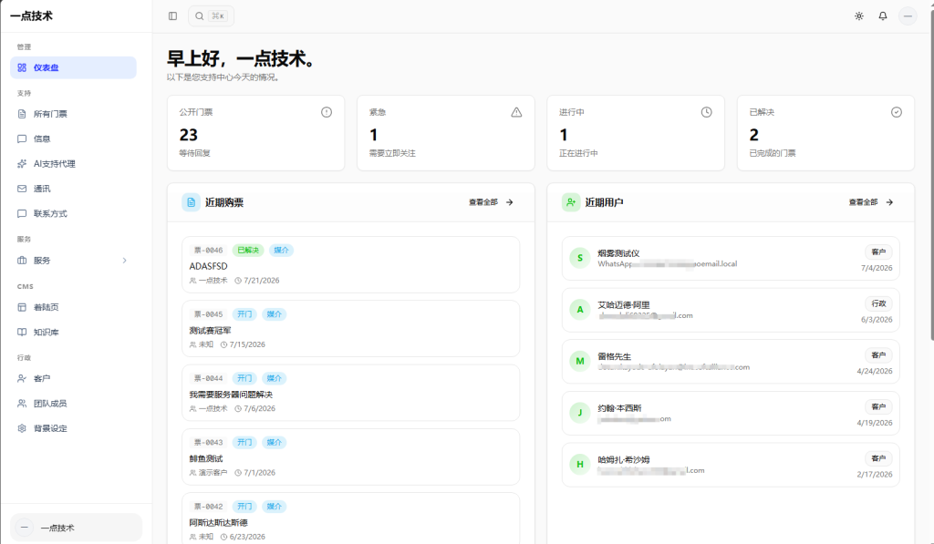The height and width of the screenshot is (544, 934).
Task: Click 客户 badge on 烟雾测试仪 row
Action: pyautogui.click(x=878, y=251)
